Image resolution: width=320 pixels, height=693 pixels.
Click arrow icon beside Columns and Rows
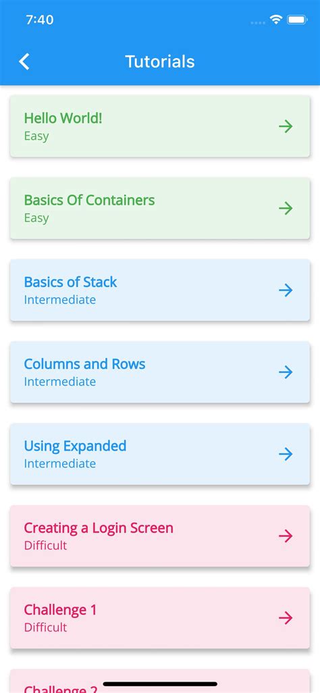pos(286,372)
